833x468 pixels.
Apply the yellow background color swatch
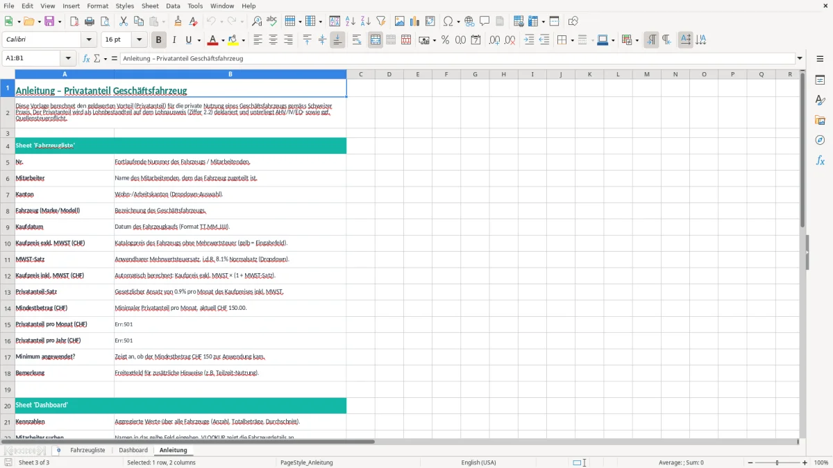233,40
